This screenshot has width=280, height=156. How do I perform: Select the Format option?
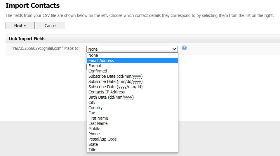click(132, 66)
